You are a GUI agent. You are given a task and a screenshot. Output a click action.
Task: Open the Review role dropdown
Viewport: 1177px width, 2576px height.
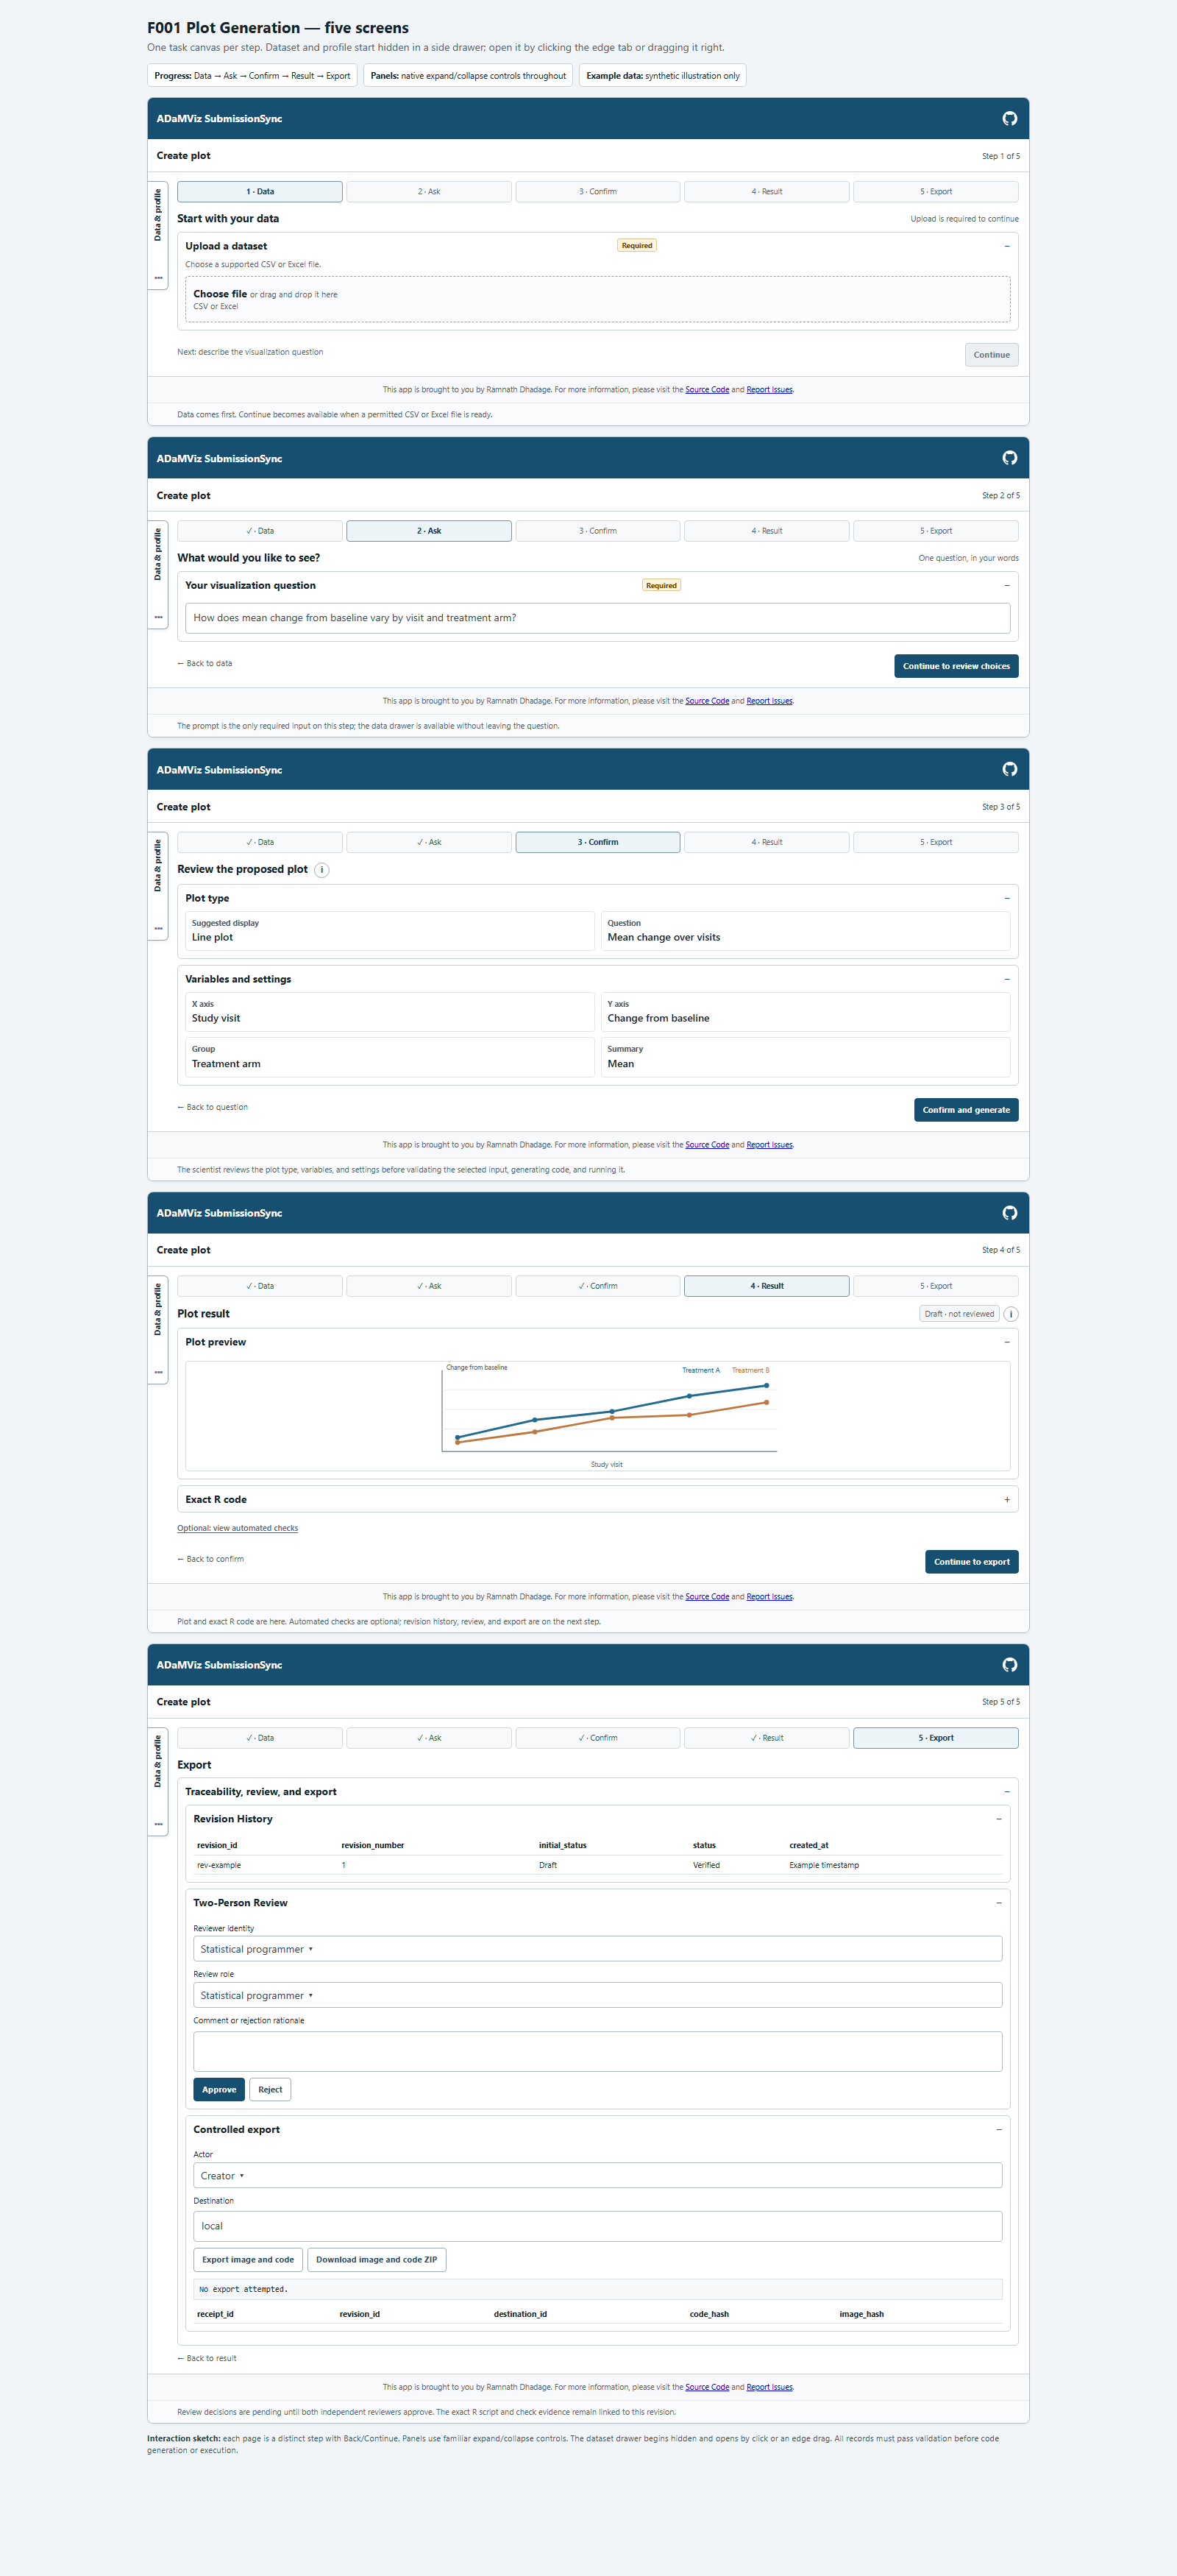[x=597, y=1995]
